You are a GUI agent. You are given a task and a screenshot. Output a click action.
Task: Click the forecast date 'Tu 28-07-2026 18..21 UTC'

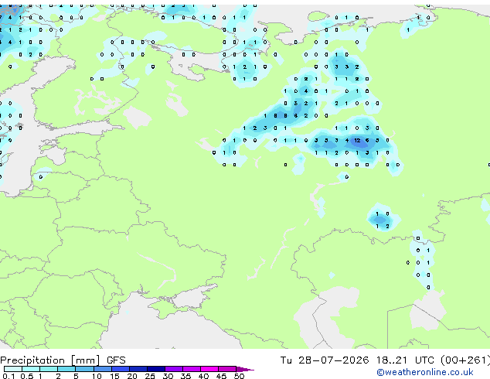click(x=357, y=360)
